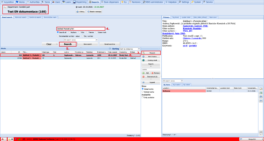Click the red alert triangle icon in status bar
The height and width of the screenshot is (141, 264).
click(3, 139)
